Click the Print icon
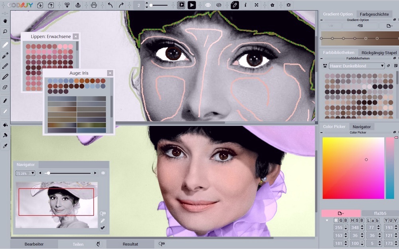The width and height of the screenshot is (399, 249). [x=94, y=5]
